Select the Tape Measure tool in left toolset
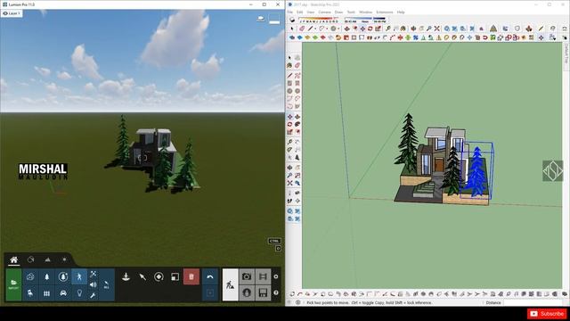This screenshot has height=321, width=570. pyautogui.click(x=289, y=142)
